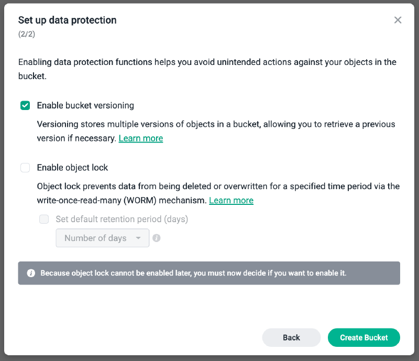Click the Number of days dropdown arrow
This screenshot has height=361, width=419.
[138, 238]
